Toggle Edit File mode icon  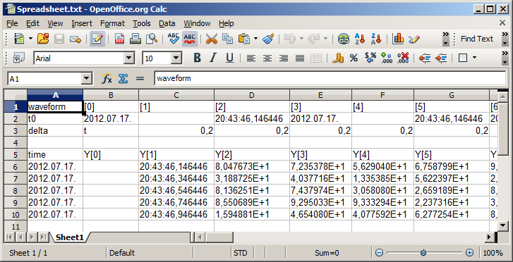pyautogui.click(x=97, y=39)
